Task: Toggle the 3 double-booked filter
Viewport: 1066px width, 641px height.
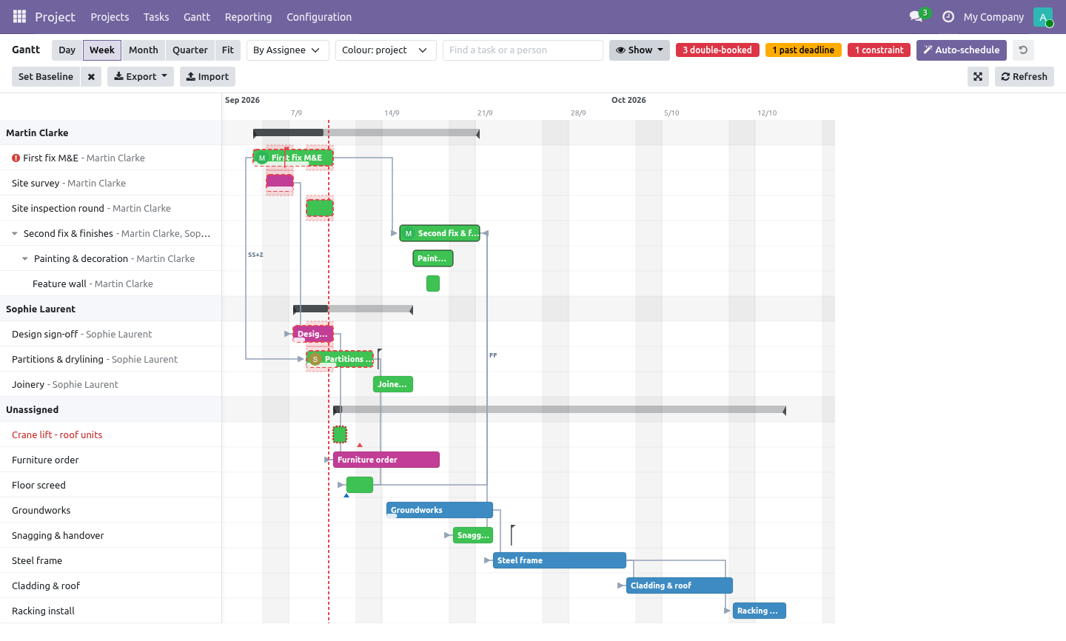Action: coord(717,50)
